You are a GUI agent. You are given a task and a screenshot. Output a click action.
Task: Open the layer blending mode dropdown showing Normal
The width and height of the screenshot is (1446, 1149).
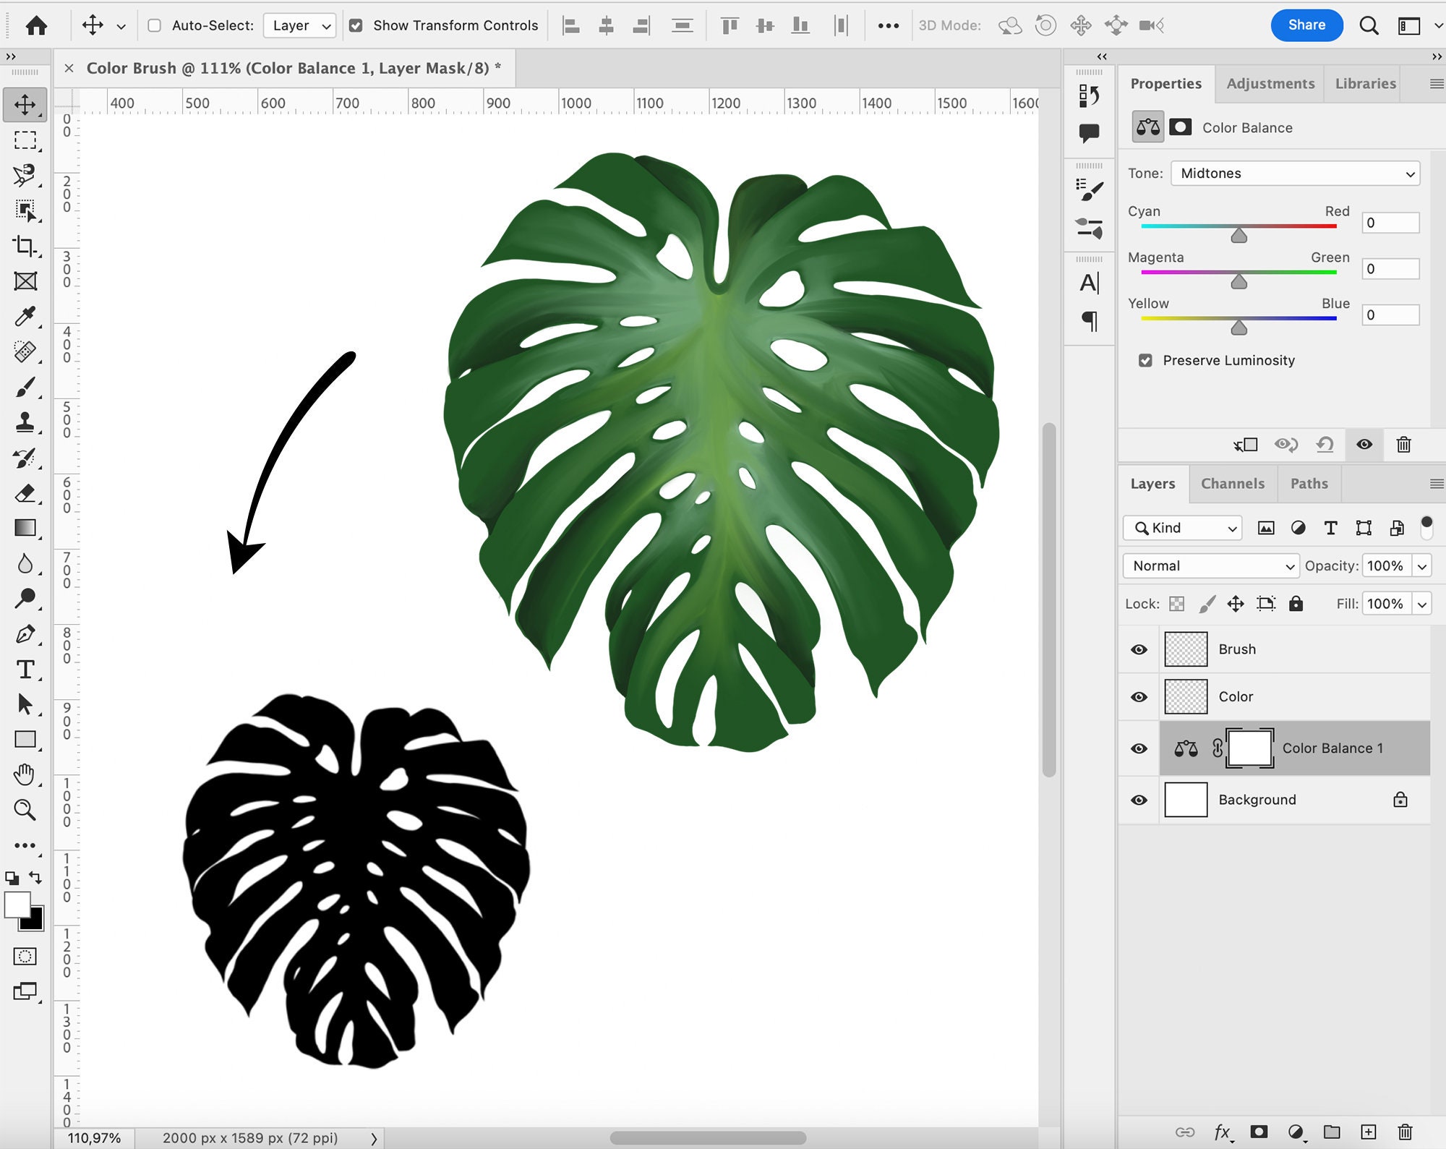tap(1210, 565)
